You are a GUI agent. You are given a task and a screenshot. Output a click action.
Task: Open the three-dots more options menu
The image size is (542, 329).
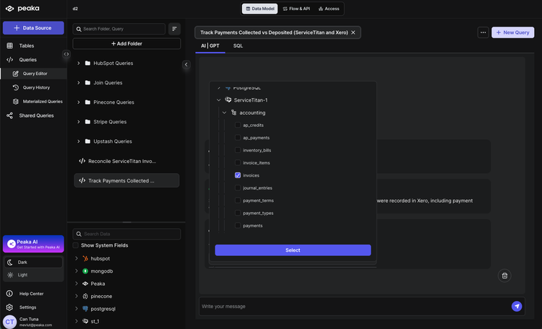point(483,32)
